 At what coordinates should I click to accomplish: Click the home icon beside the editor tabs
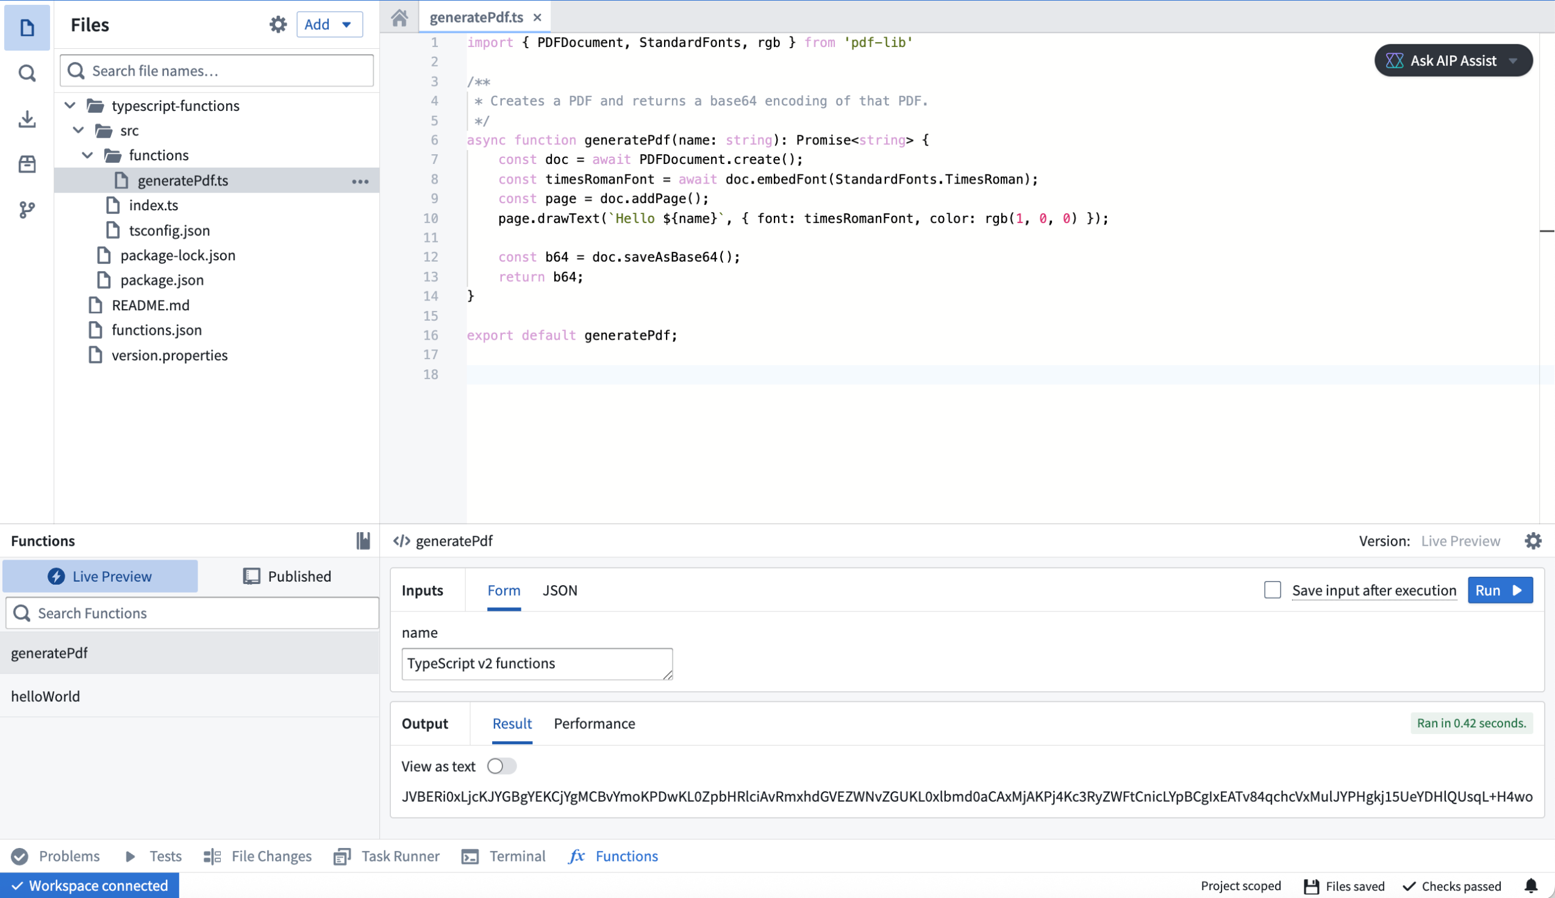(x=399, y=17)
